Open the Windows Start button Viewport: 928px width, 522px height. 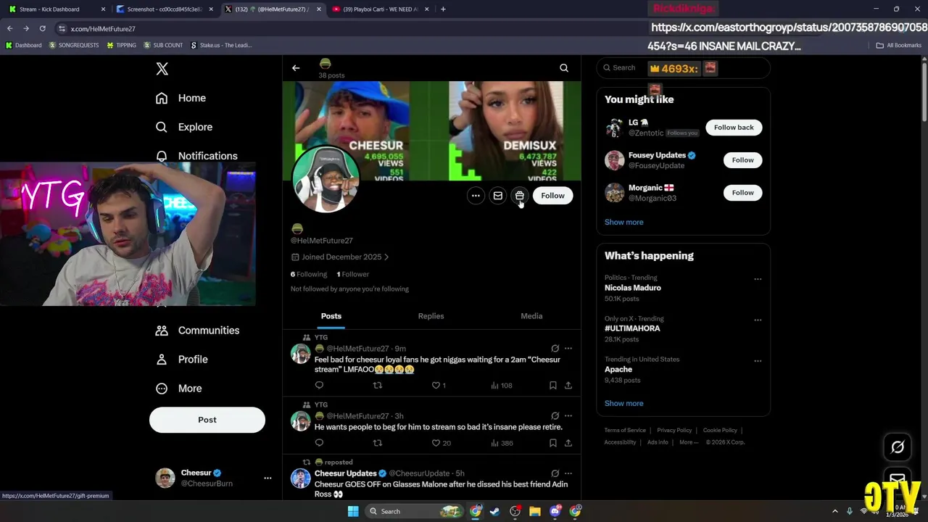(353, 512)
